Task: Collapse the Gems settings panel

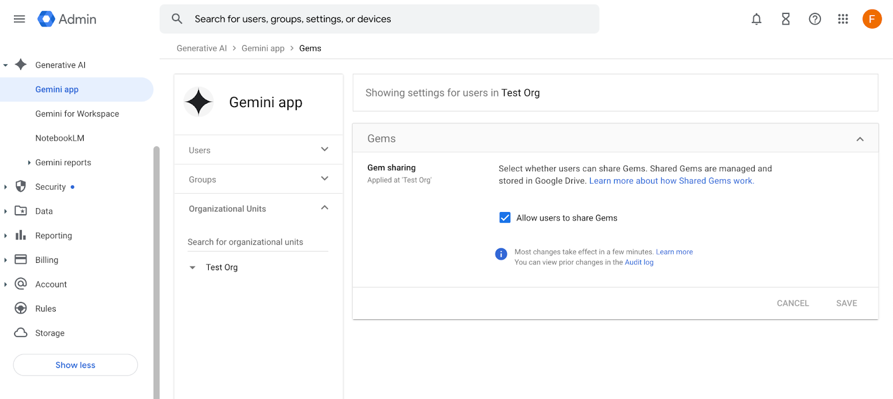Action: tap(860, 139)
